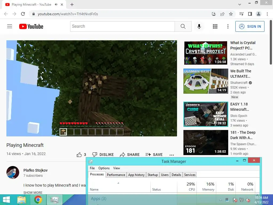
Task: Switch to the Startup tab
Action: click(153, 175)
